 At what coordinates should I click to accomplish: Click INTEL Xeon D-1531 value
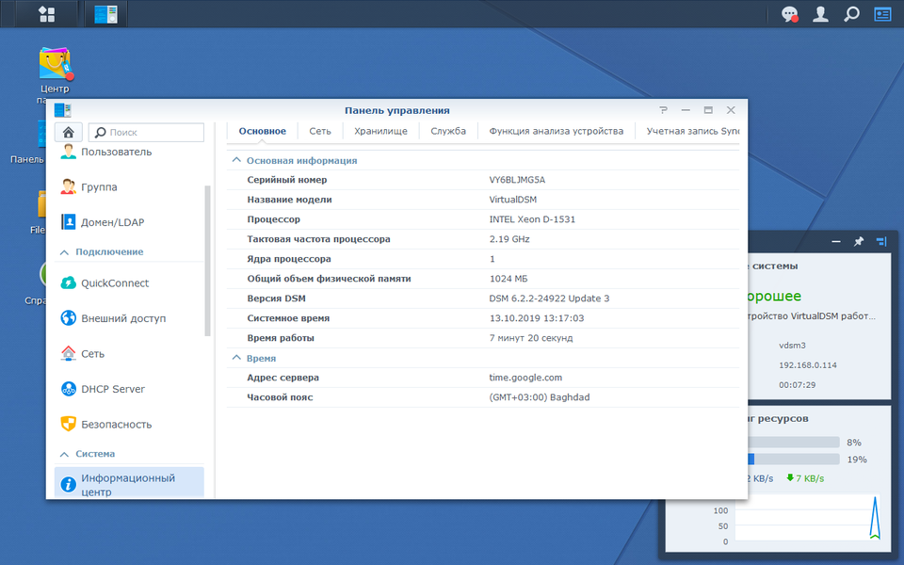coord(532,219)
